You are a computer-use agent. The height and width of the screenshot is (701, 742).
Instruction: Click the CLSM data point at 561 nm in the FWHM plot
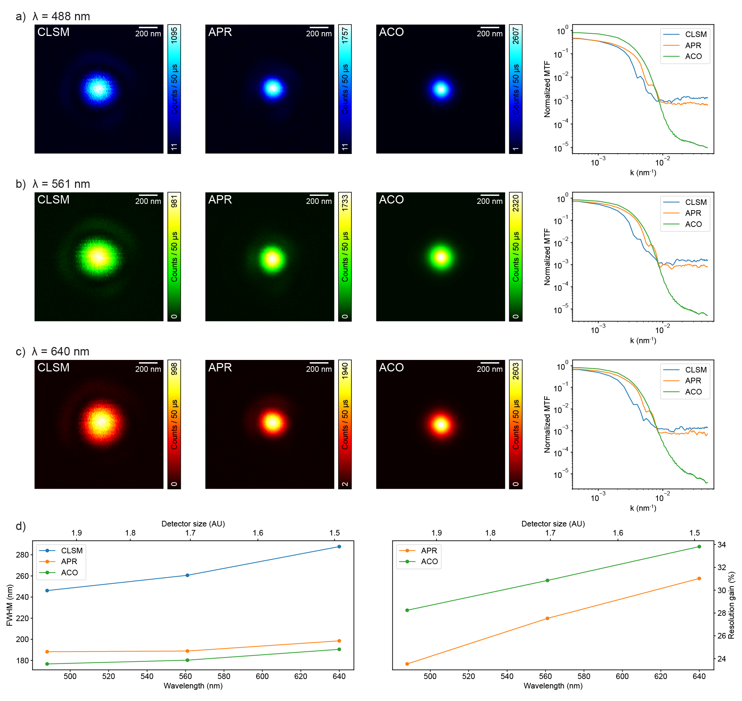(187, 575)
